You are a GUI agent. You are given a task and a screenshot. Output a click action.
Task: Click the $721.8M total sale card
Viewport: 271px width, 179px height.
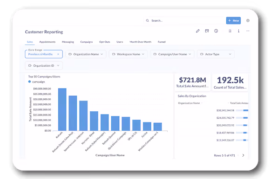tap(192, 82)
